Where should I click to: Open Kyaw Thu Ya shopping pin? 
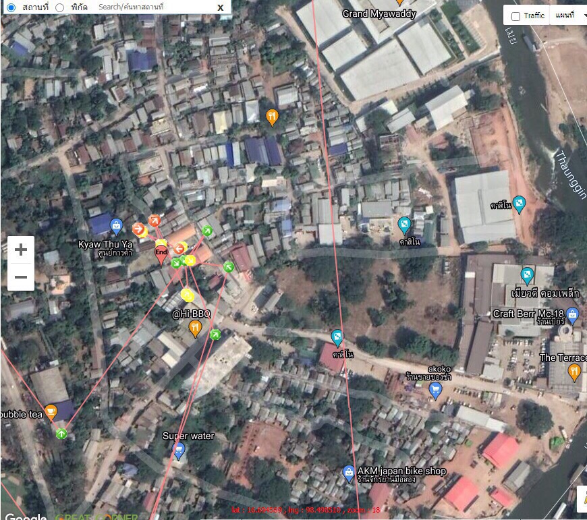coord(116,225)
